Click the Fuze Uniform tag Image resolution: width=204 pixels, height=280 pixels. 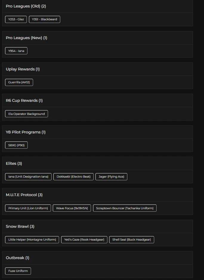(x=18, y=271)
